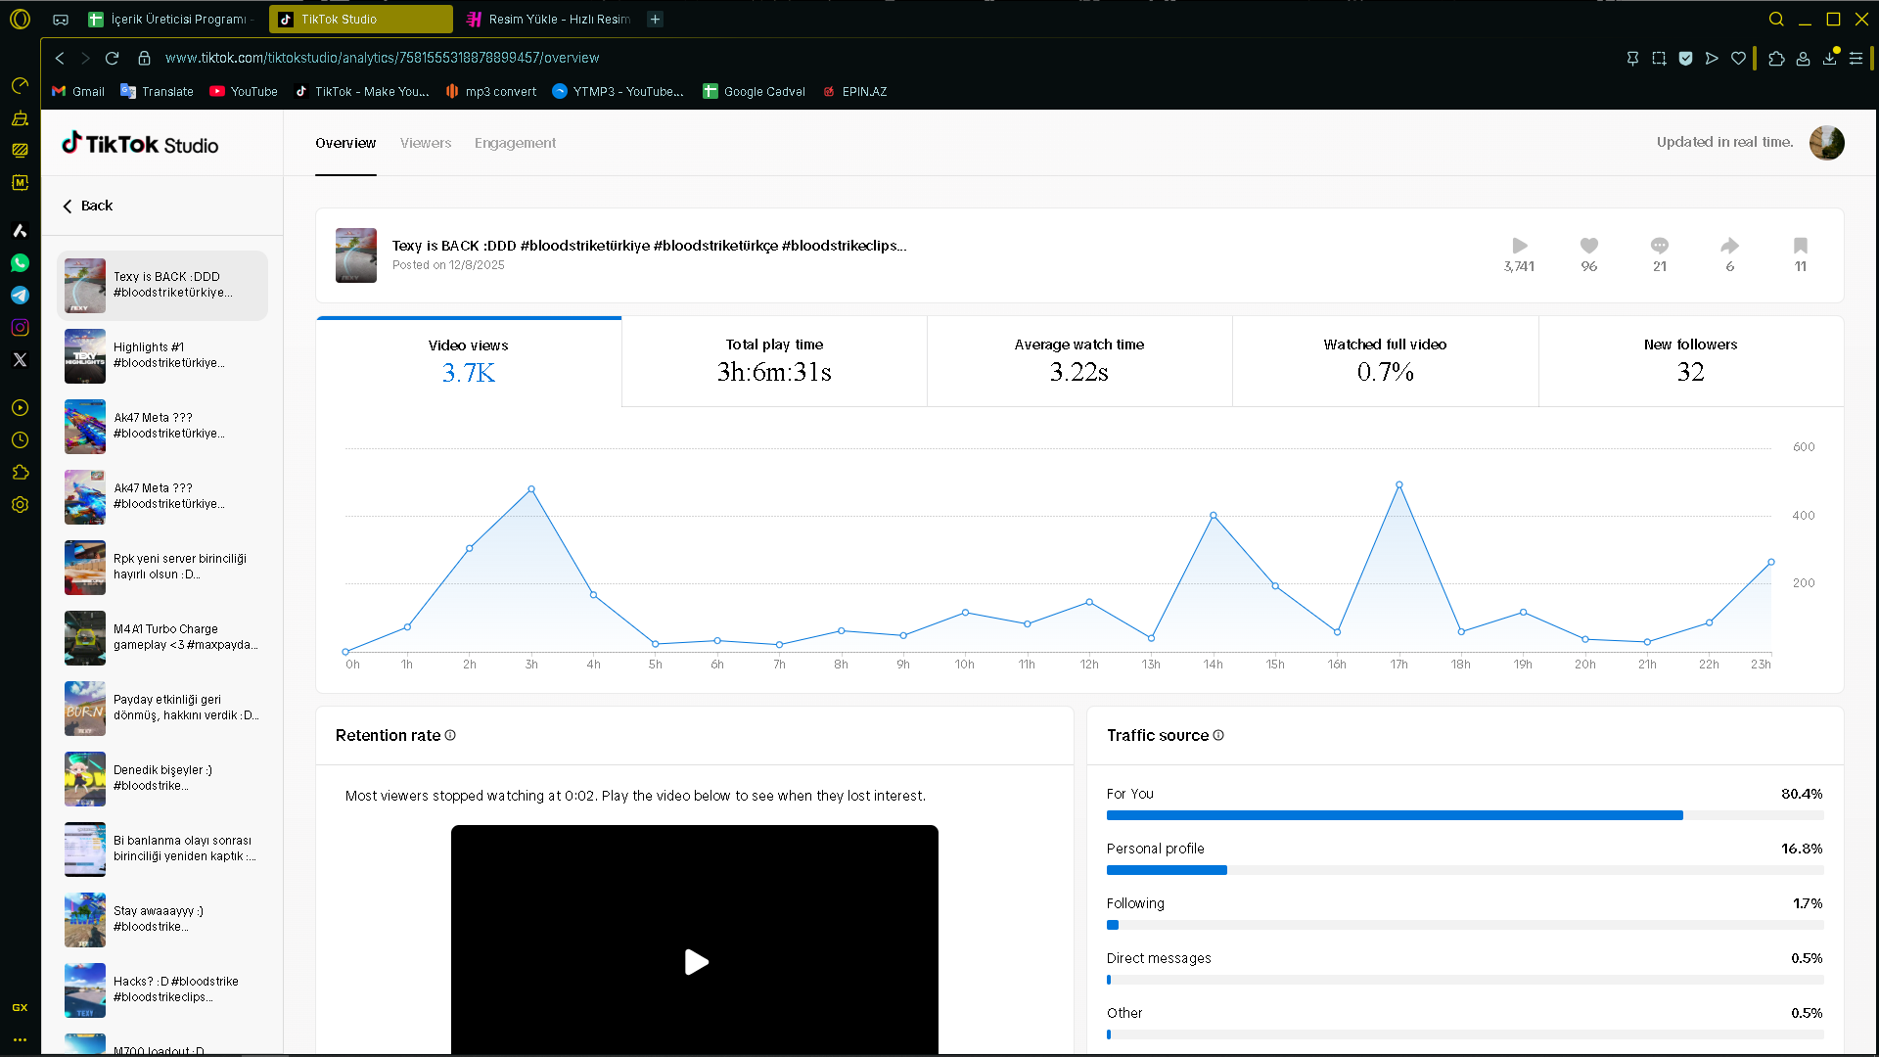Image resolution: width=1879 pixels, height=1057 pixels.
Task: Switch to the Engagement tab
Action: 515,143
